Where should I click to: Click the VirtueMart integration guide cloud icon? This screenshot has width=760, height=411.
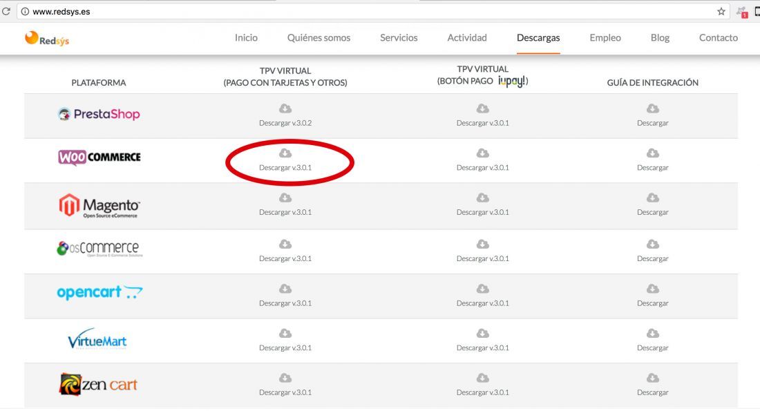coord(653,334)
